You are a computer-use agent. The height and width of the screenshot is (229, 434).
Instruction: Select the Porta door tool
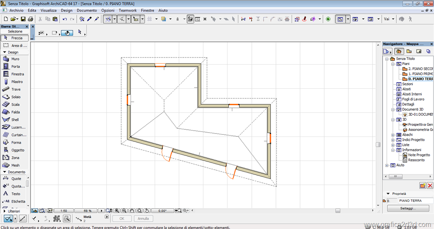click(x=14, y=67)
